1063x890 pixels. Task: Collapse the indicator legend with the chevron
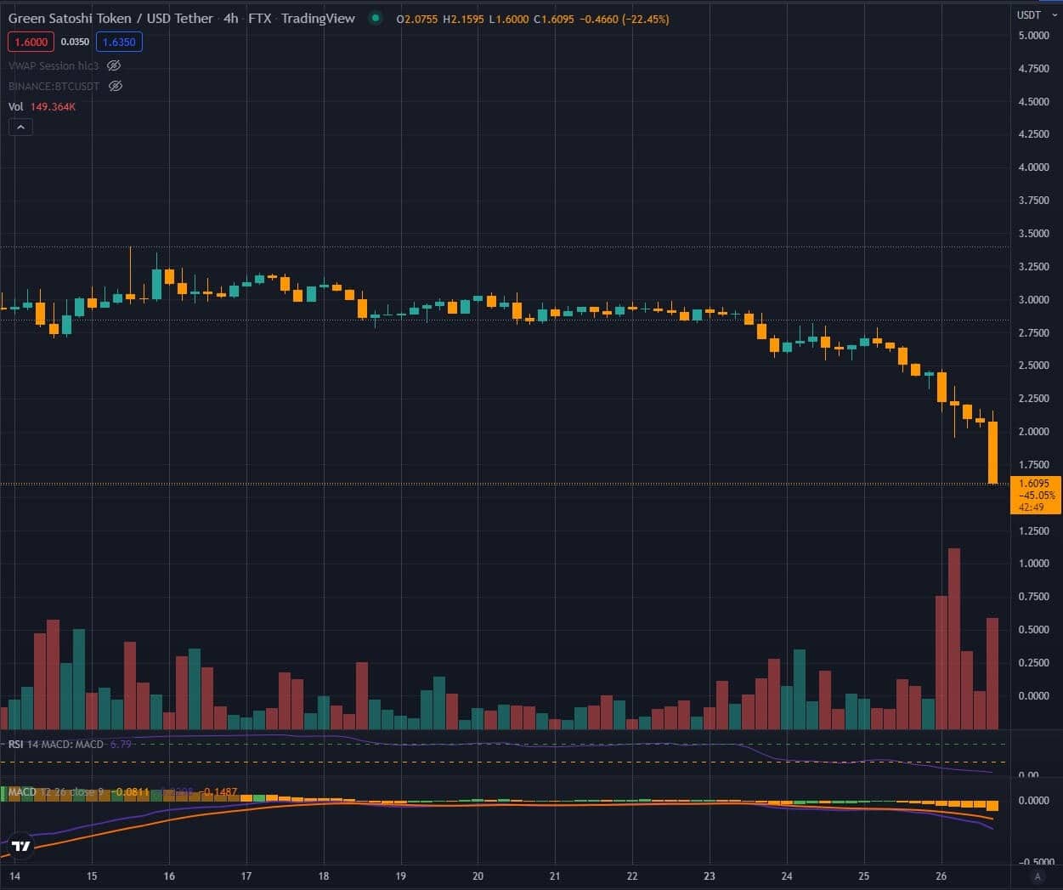(x=20, y=128)
